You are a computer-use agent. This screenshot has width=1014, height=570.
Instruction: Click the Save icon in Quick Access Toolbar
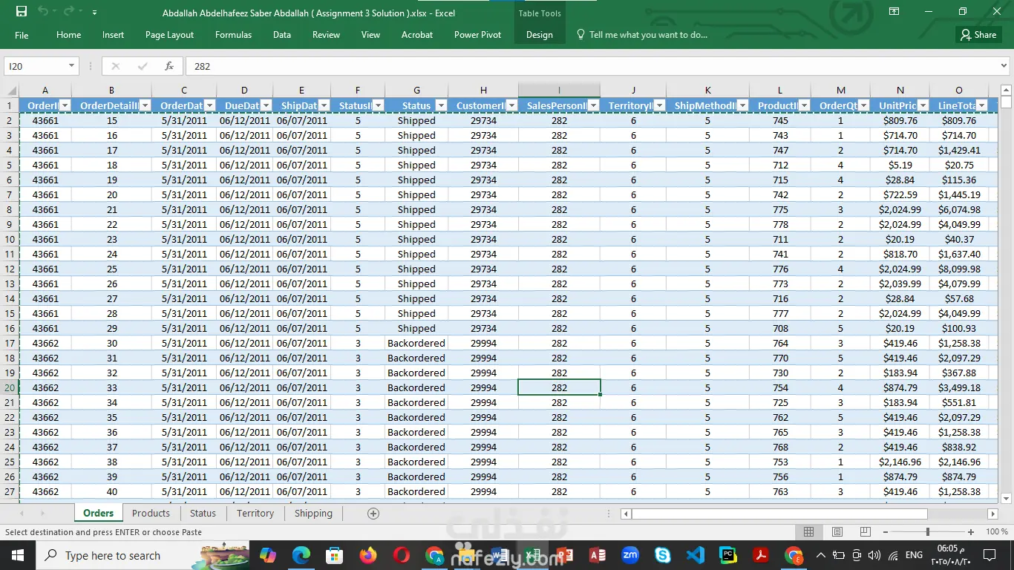(22, 12)
